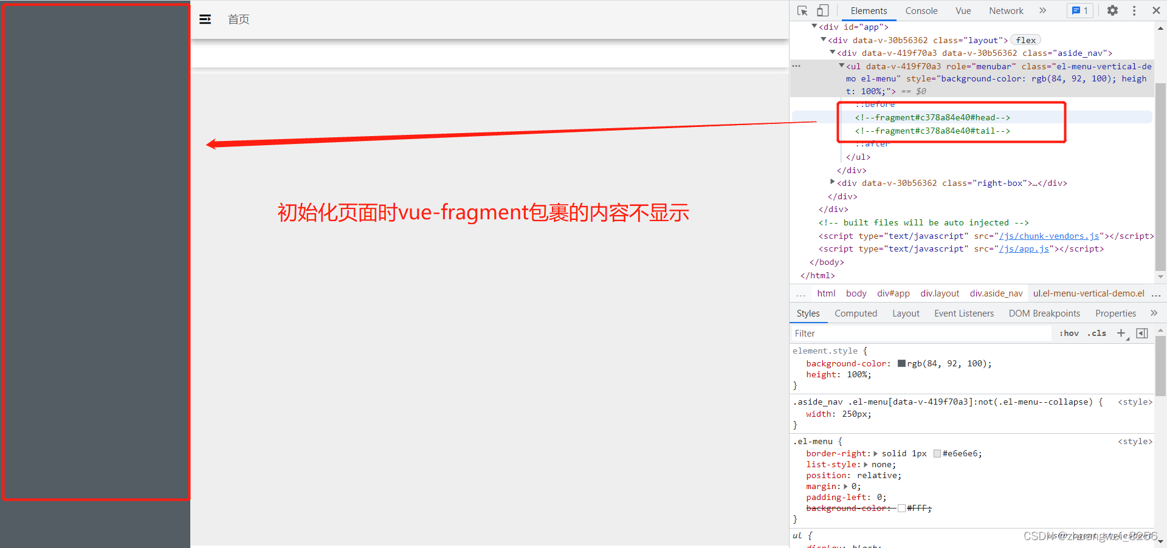Click the position: relative declaration
The height and width of the screenshot is (548, 1167).
pyautogui.click(x=854, y=475)
